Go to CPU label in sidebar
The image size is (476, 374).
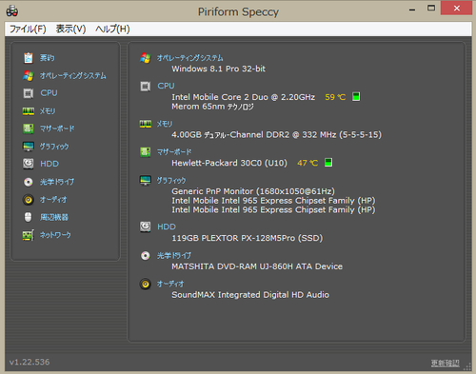point(49,93)
